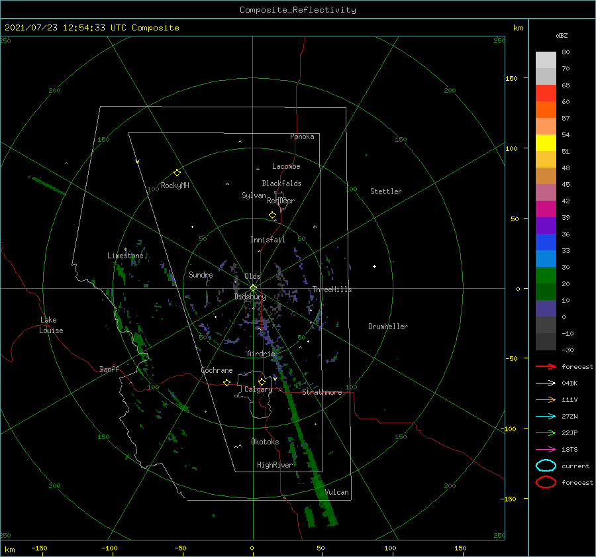Click the green 22JP arrow icon
Screen dimensions: 596x557
pos(546,432)
